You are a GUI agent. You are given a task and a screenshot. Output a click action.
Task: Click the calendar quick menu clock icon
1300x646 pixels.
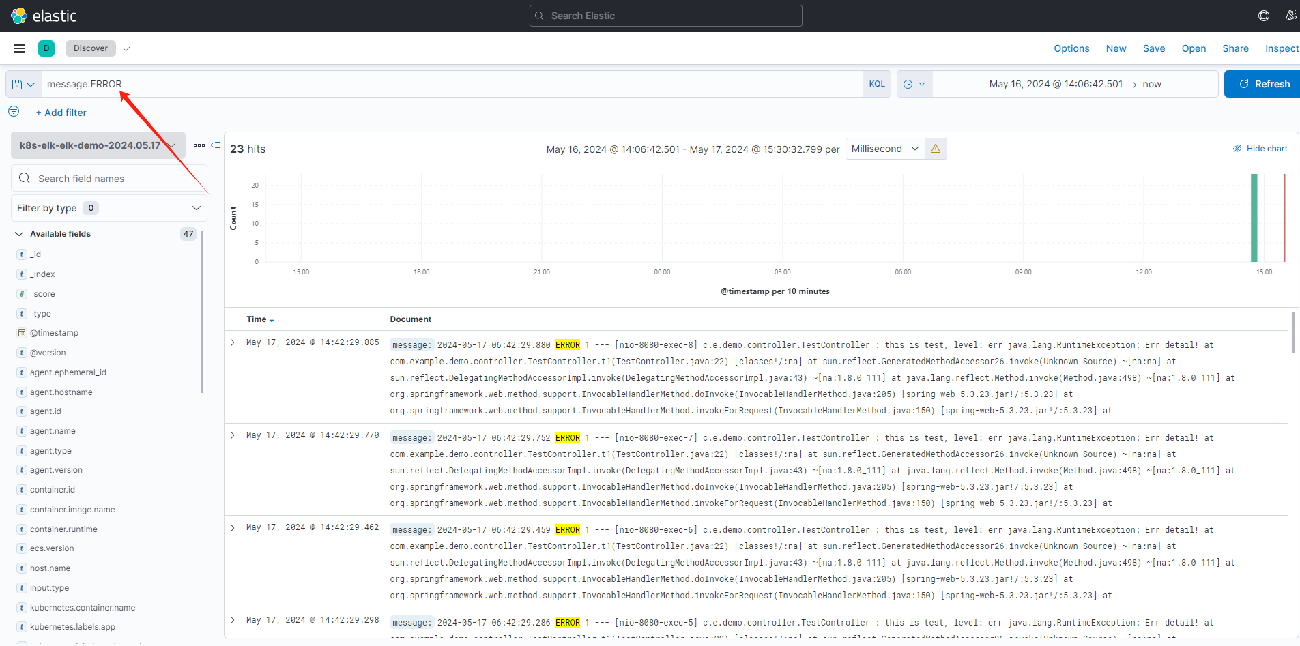914,84
